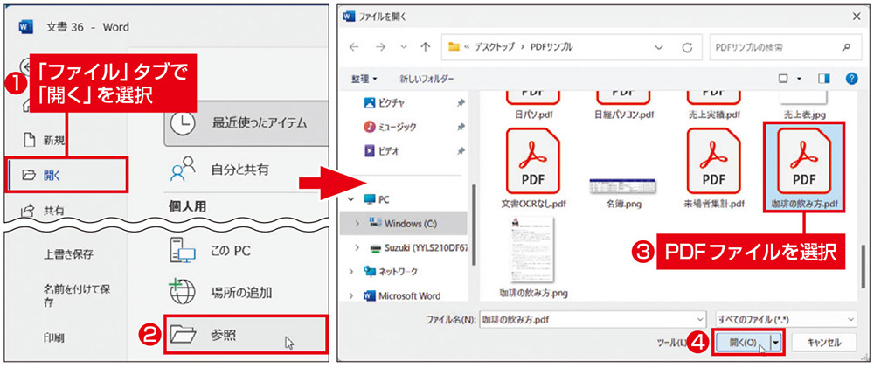874x368 pixels.
Task: Click the 参照 label
Action: [x=223, y=335]
